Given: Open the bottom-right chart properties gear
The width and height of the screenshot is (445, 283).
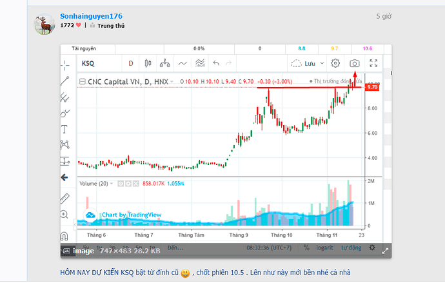Looking at the screenshot, I should point(372,248).
